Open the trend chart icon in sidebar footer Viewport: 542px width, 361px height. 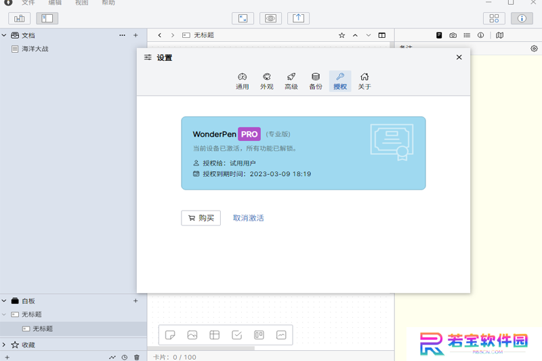tap(112, 358)
